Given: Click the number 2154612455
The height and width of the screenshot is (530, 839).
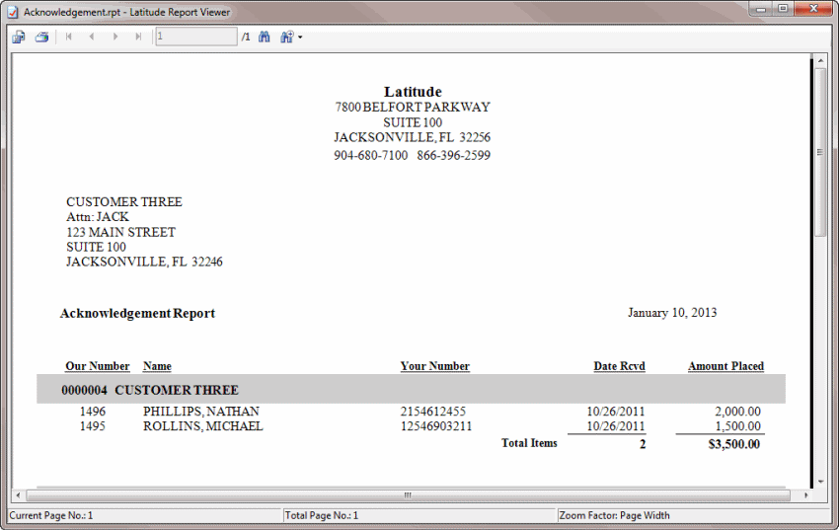Looking at the screenshot, I should click(x=433, y=412).
